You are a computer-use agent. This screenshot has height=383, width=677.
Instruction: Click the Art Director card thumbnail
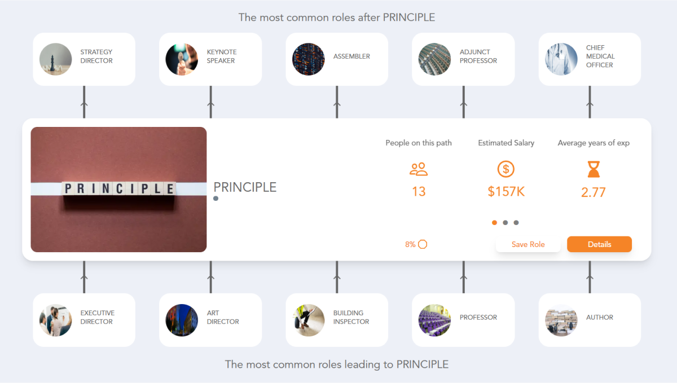point(182,320)
